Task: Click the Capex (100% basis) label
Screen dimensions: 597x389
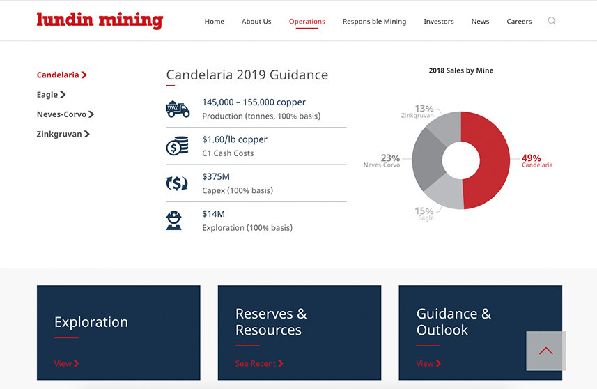Action: click(238, 190)
